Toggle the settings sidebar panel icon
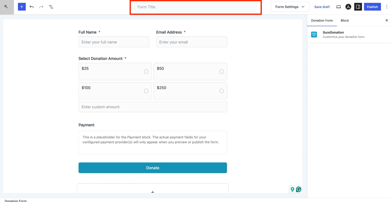391x202 pixels. (x=358, y=7)
